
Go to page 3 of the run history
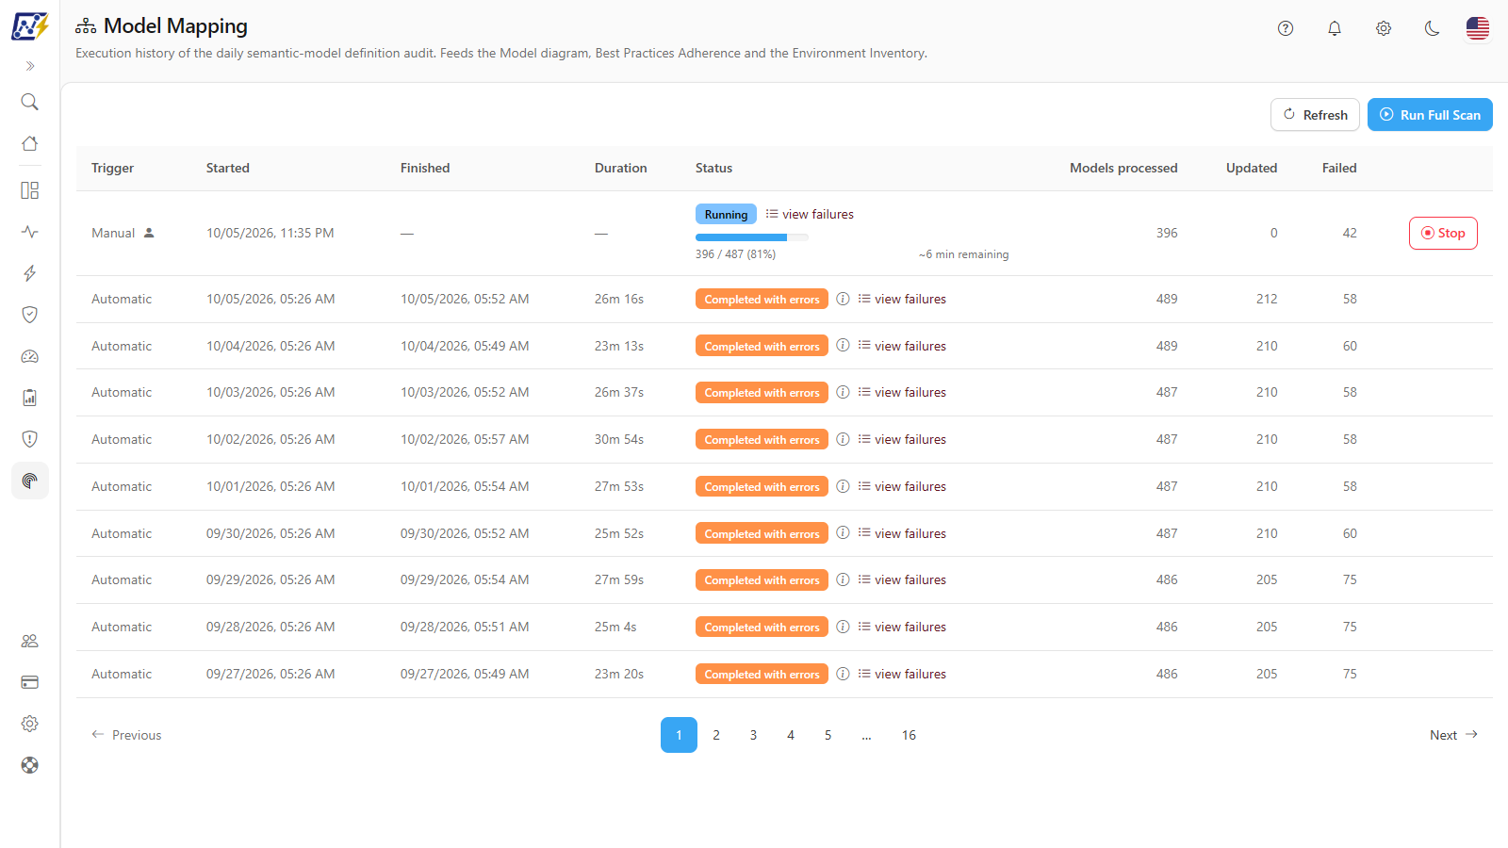(753, 735)
